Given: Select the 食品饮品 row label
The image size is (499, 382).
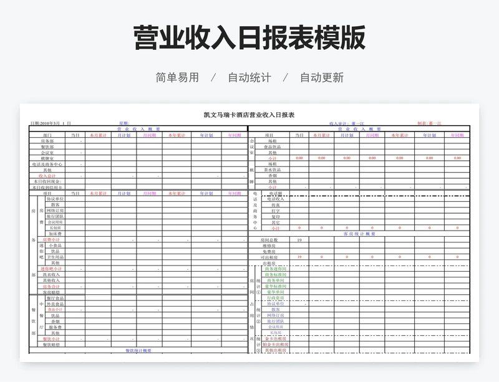Looking at the screenshot, I should (x=272, y=146).
